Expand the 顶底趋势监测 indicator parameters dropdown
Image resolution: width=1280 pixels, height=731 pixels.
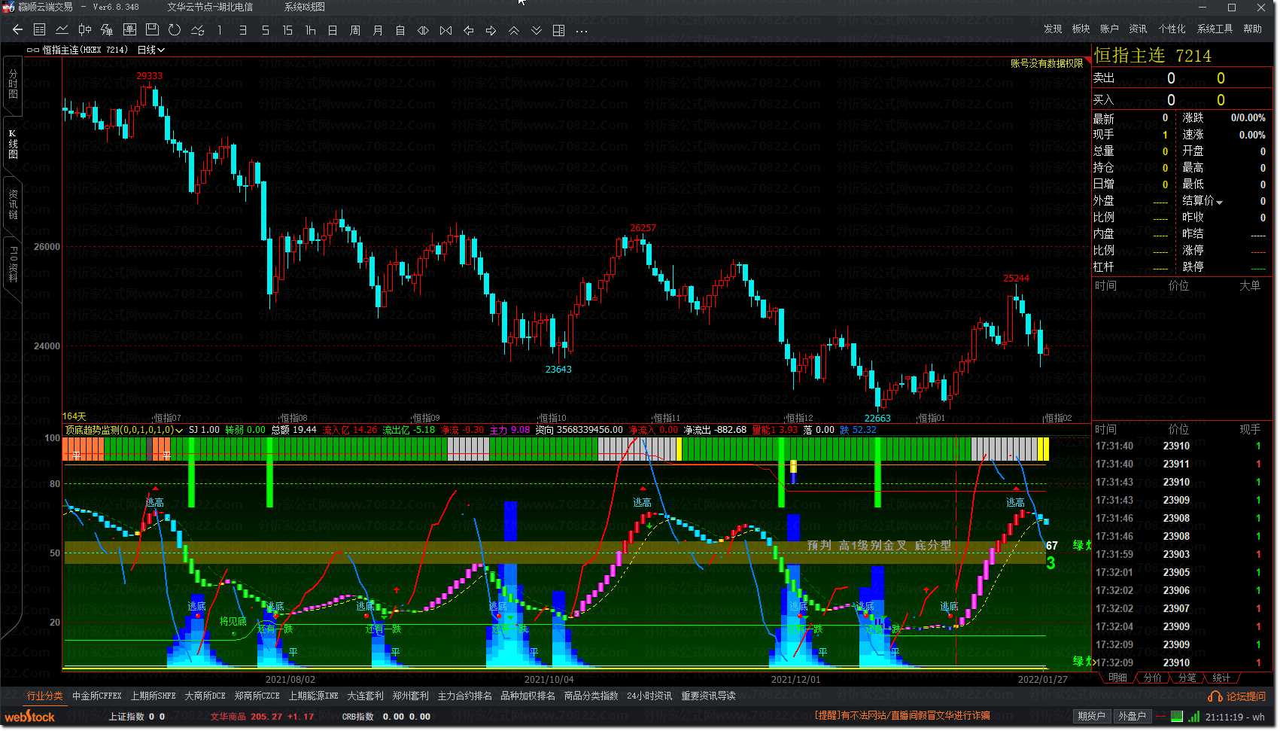click(179, 431)
